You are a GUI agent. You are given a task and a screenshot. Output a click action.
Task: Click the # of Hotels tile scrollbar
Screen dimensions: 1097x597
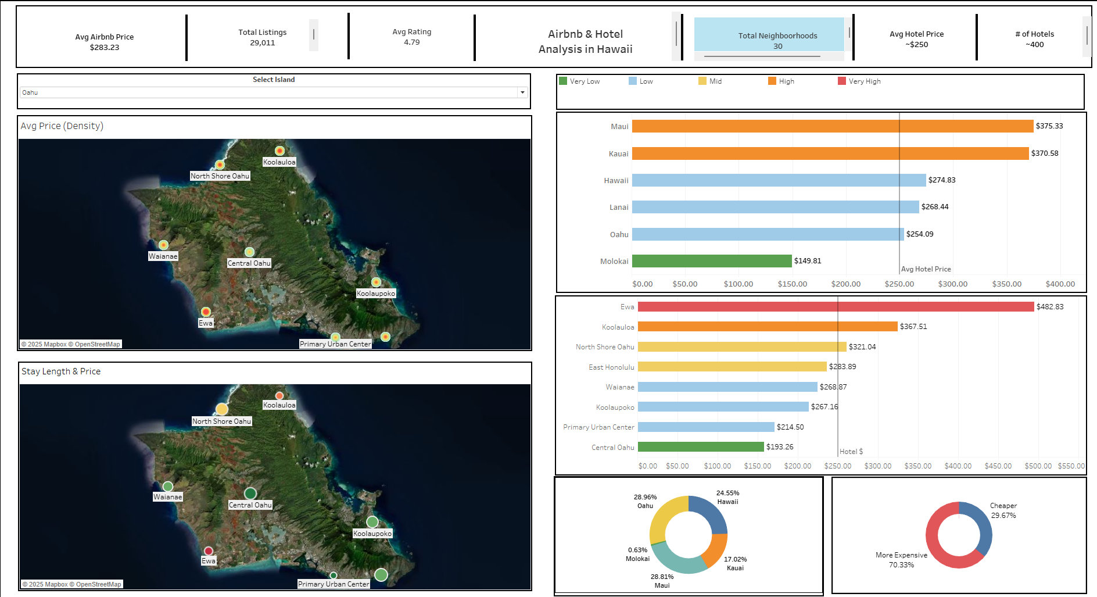click(x=1087, y=35)
